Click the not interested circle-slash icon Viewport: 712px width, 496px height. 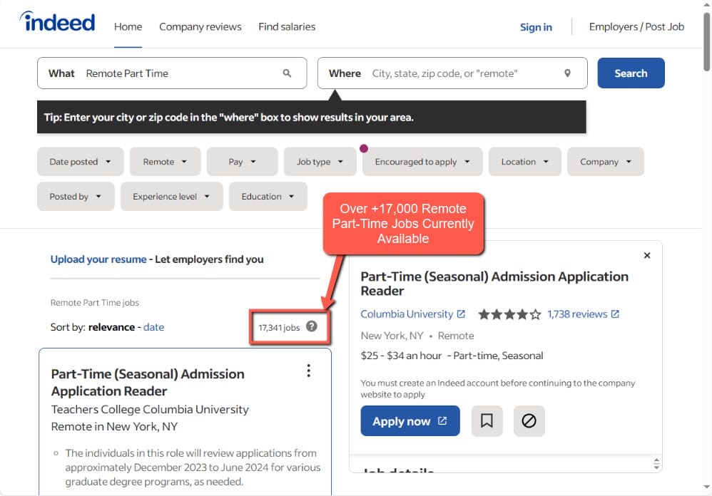click(x=529, y=421)
